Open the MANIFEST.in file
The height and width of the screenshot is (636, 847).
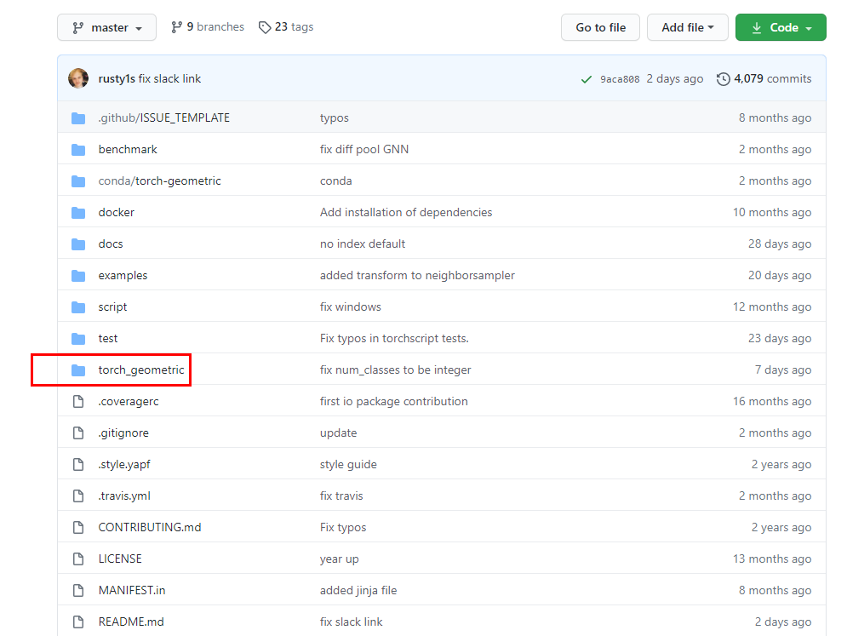pyautogui.click(x=132, y=591)
